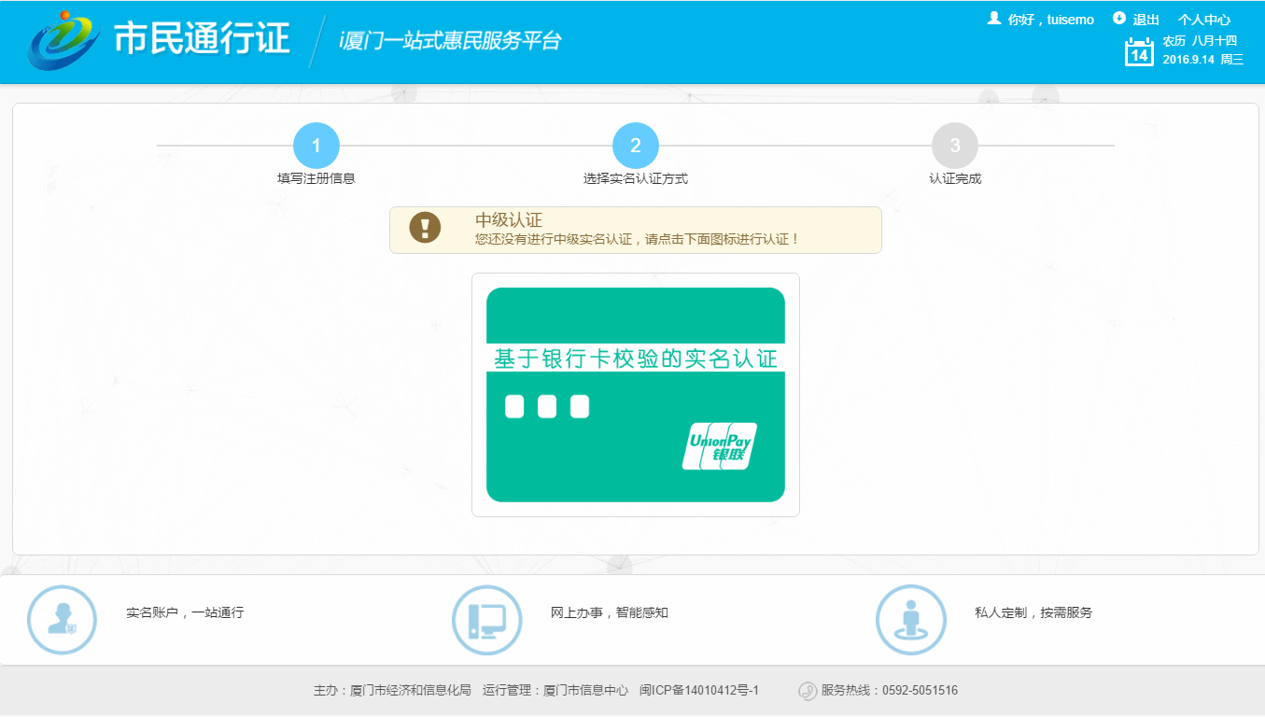Click the 市民通行证 site logo icon
The image size is (1265, 717).
point(63,42)
